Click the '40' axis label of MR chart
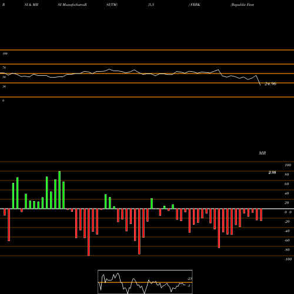This screenshot has height=294, width=294. point(287,193)
